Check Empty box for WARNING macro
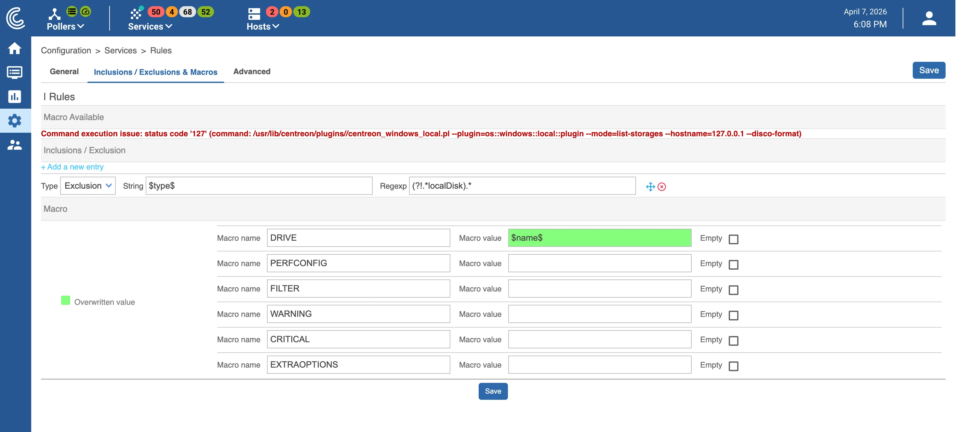The image size is (956, 432). 733,315
